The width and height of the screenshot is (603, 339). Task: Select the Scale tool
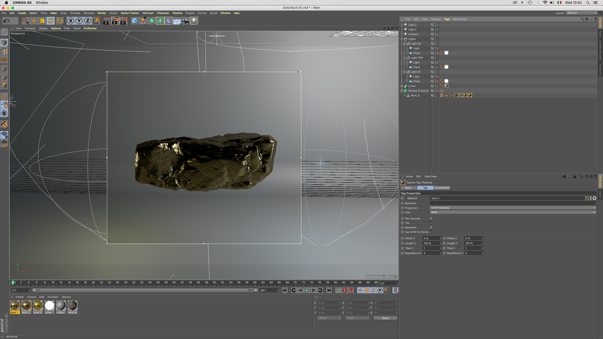[x=42, y=21]
